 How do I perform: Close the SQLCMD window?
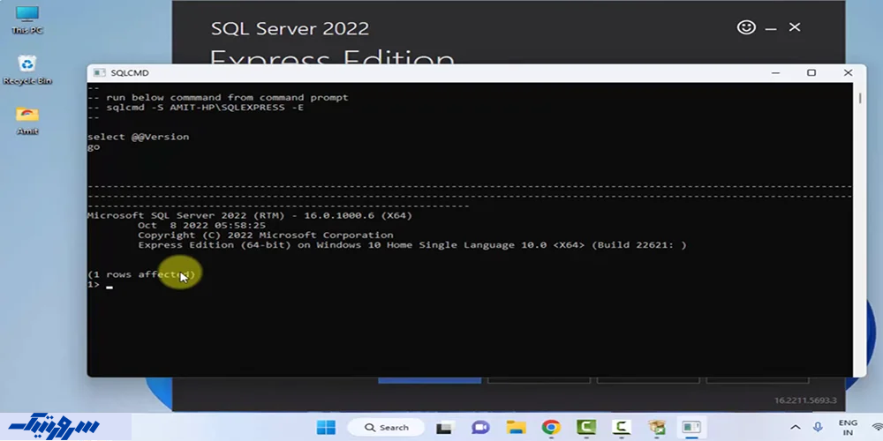(x=848, y=73)
